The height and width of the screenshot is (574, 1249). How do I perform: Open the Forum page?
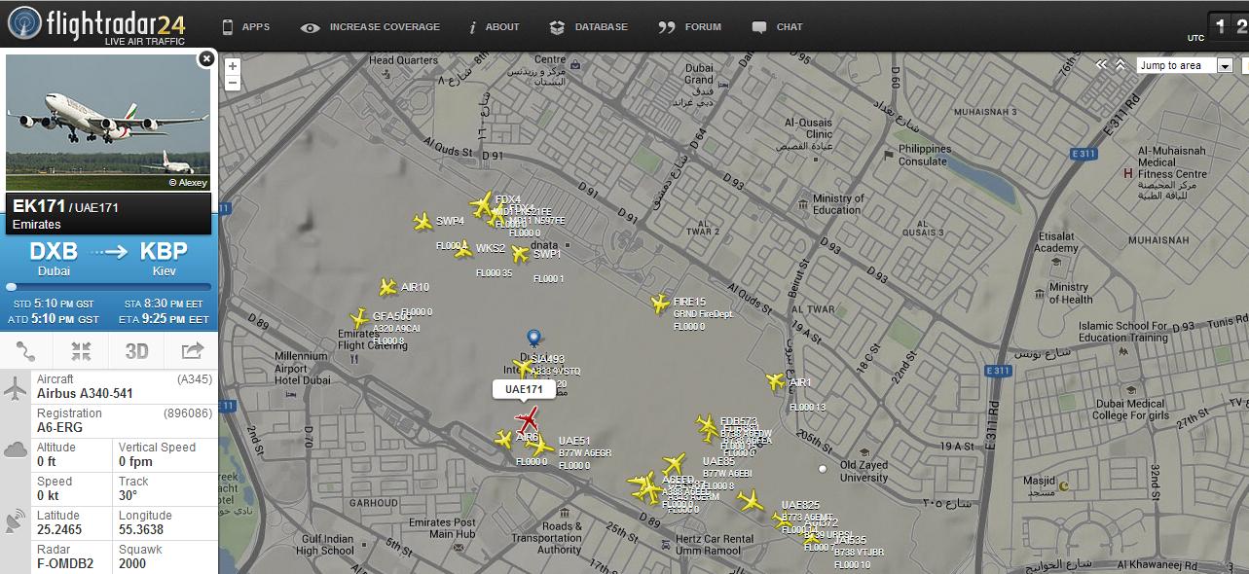tap(690, 27)
